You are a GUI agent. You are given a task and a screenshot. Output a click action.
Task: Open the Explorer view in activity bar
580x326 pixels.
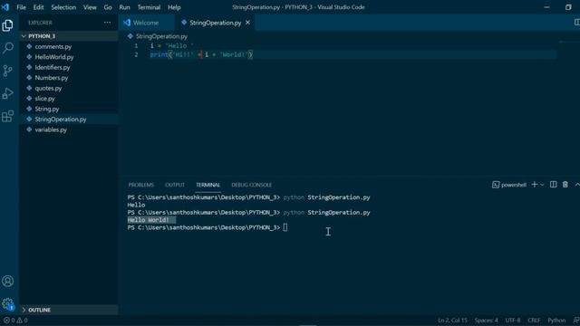click(7, 25)
